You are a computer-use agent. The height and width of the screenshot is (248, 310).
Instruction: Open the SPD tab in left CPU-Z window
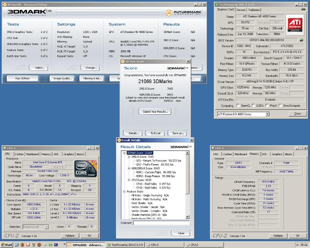(56, 154)
